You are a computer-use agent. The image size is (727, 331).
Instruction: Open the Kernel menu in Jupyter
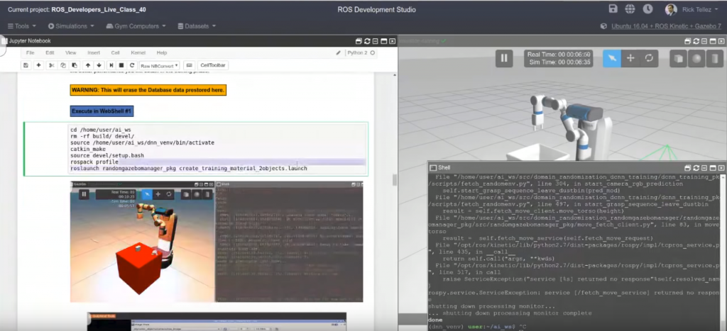coord(138,52)
